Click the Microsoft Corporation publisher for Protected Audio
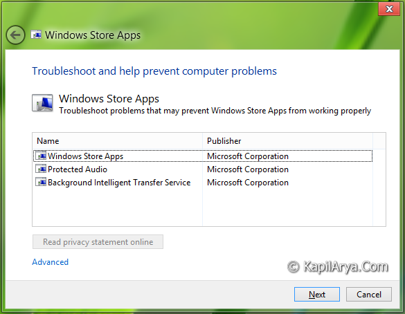Image resolution: width=405 pixels, height=314 pixels. tap(248, 169)
